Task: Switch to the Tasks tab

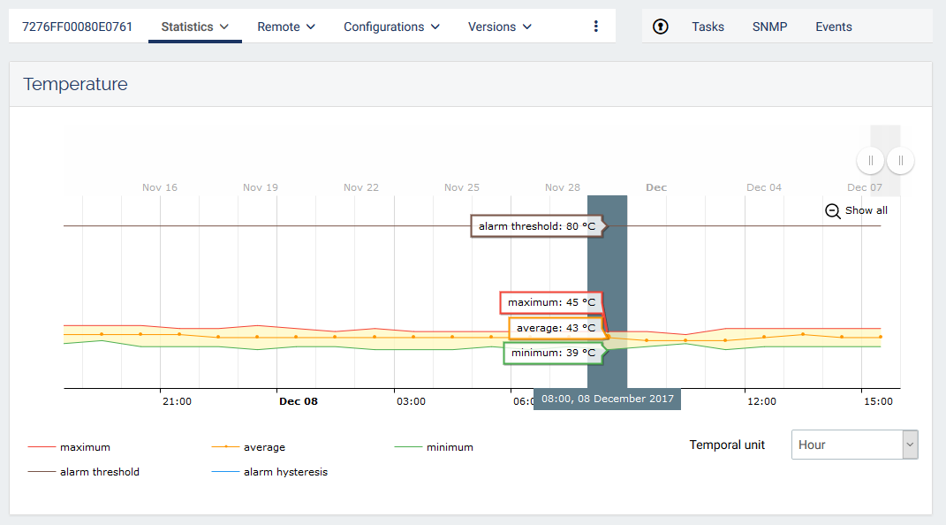Action: click(x=708, y=27)
